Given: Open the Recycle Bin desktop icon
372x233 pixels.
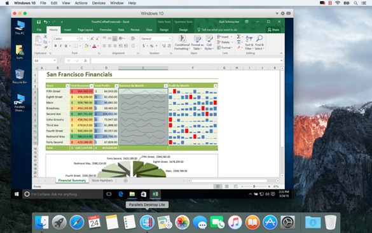Looking at the screenshot, I should pos(20,76).
